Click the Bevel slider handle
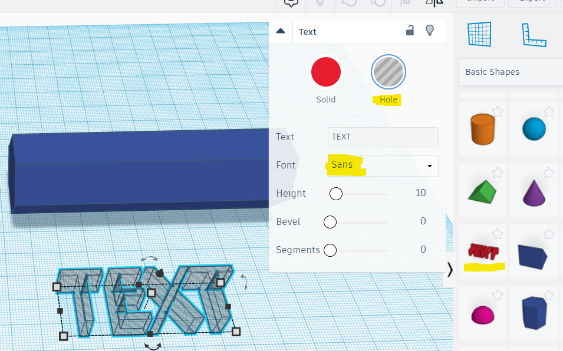Viewport: 563px width, 351px height. (x=330, y=222)
